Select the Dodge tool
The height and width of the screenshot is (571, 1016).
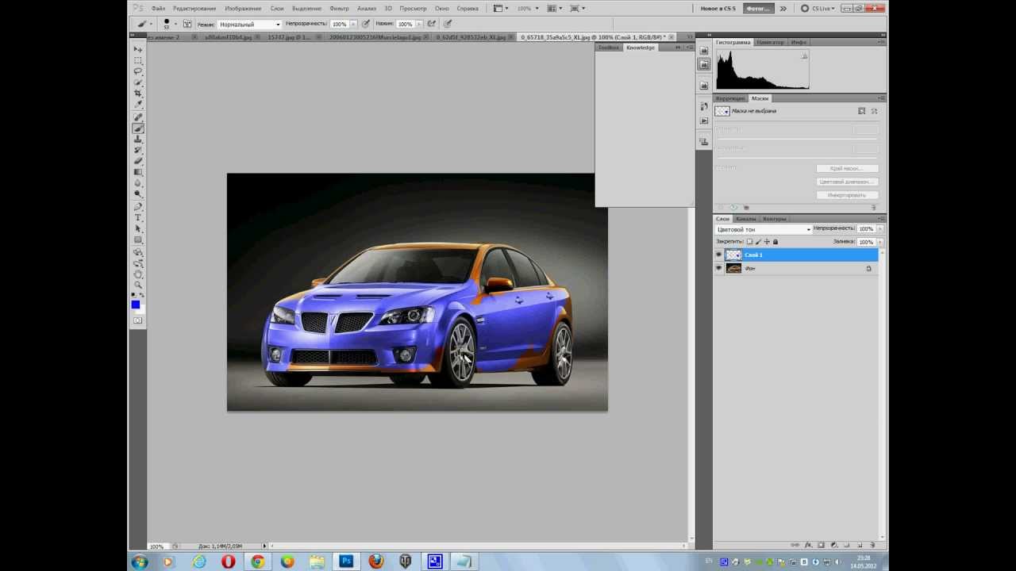click(138, 194)
